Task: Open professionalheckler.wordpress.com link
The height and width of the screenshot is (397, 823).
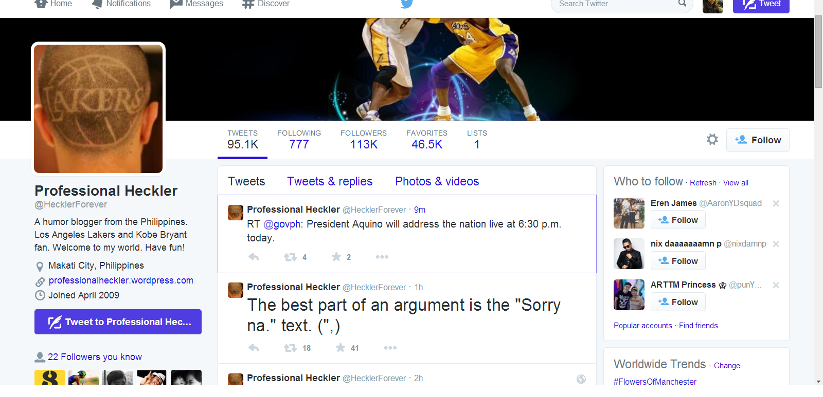Action: point(121,280)
